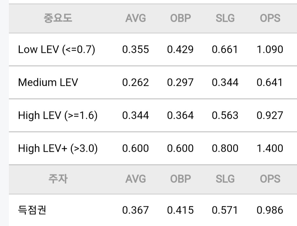Image resolution: width=297 pixels, height=226 pixels.
Task: Click the SLG header in 주자 section
Action: (x=225, y=179)
